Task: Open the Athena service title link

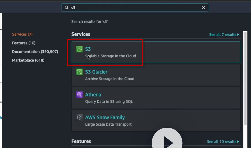Action: 93,95
